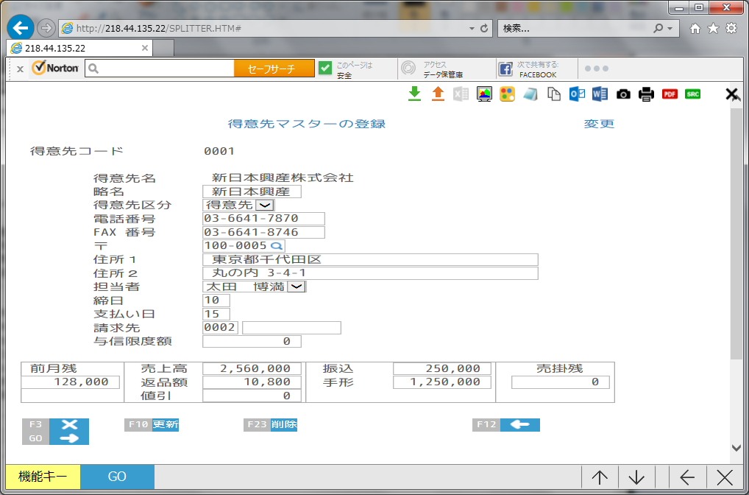The height and width of the screenshot is (495, 749).
Task: Take a screenshot with the camera icon
Action: point(623,94)
